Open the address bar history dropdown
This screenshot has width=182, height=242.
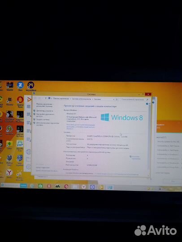[x=114, y=99]
